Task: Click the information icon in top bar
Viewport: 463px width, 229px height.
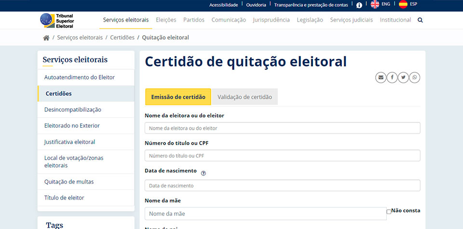Action: 359,5
